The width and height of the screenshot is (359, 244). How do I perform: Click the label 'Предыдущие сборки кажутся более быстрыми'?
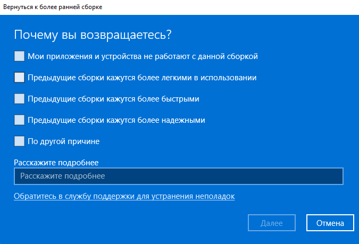pyautogui.click(x=113, y=99)
